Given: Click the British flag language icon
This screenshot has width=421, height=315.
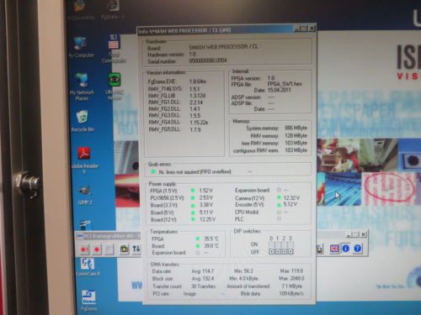Looking at the screenshot, I should 334,249.
